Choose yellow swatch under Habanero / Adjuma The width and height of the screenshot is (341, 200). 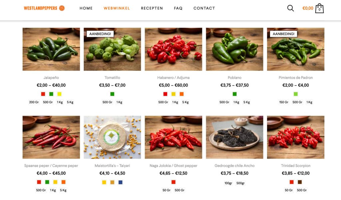(173, 94)
